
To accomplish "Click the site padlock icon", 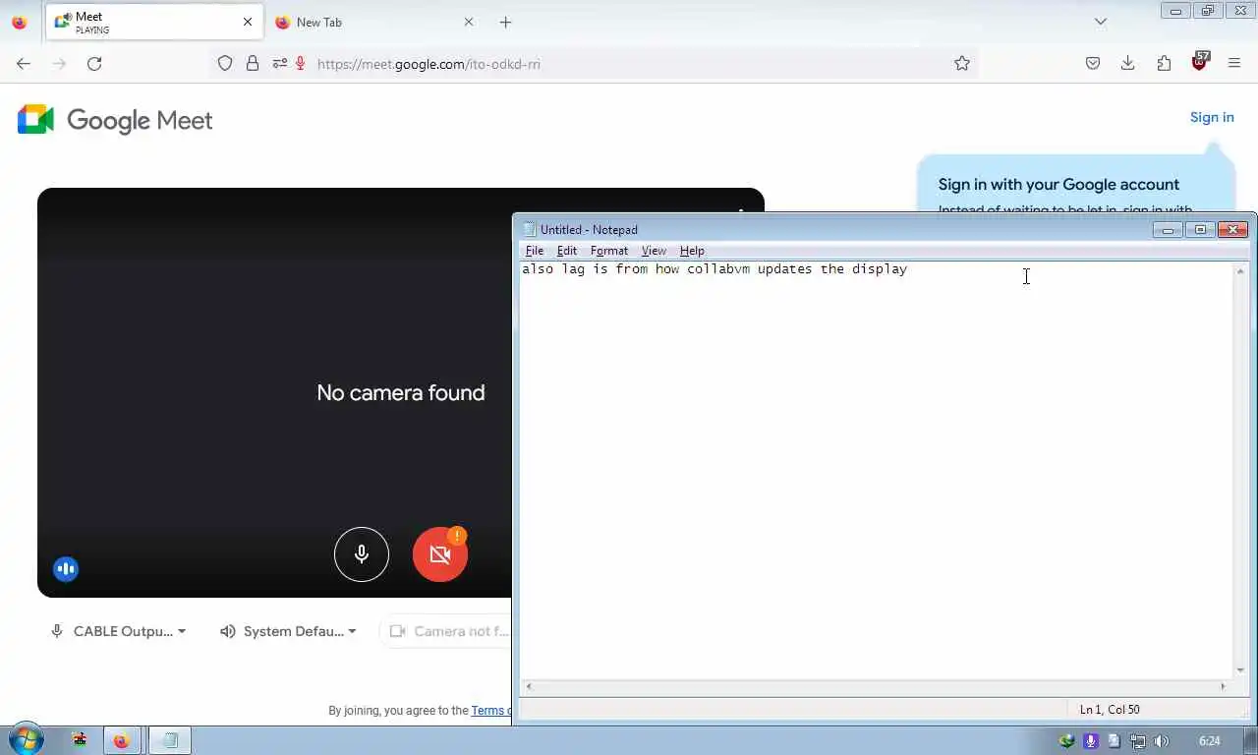I will (253, 63).
